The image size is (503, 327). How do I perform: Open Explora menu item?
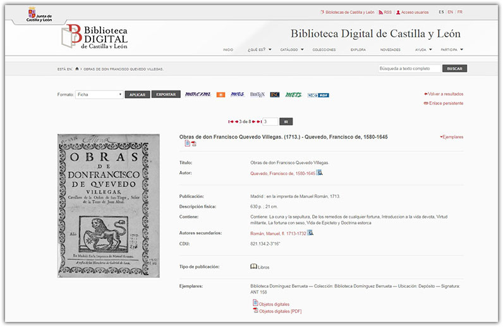(x=358, y=50)
